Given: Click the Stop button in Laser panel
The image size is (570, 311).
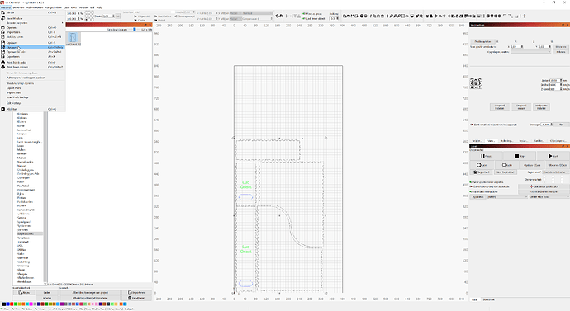Looking at the screenshot, I should pos(520,156).
